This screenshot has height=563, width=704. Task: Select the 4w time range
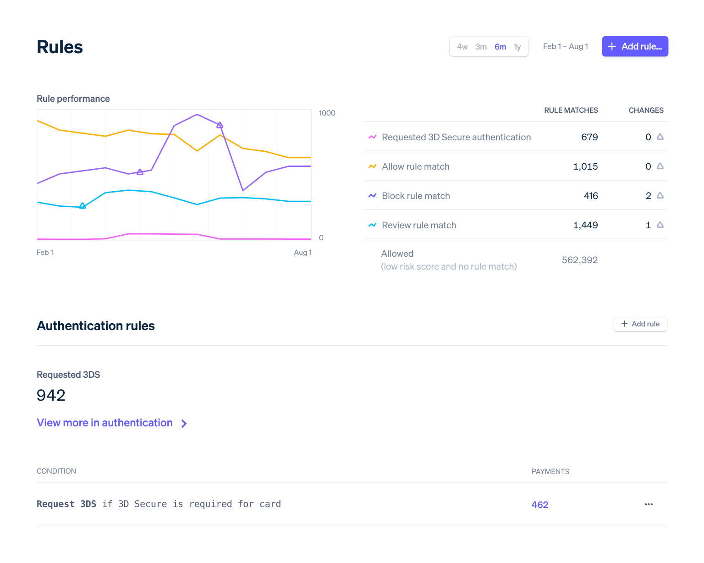pos(462,47)
